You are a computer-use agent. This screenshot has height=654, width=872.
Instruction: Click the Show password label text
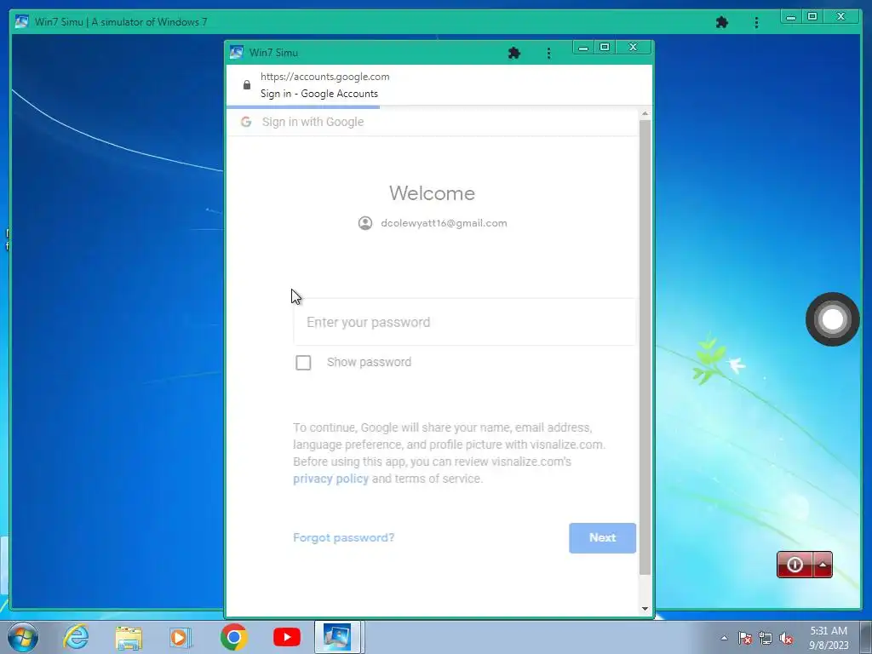pyautogui.click(x=370, y=362)
